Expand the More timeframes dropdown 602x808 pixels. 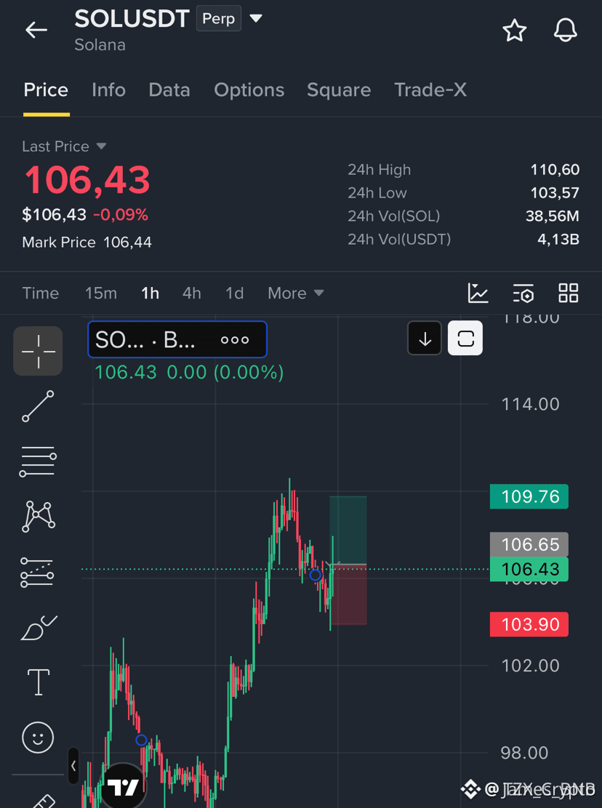point(296,294)
